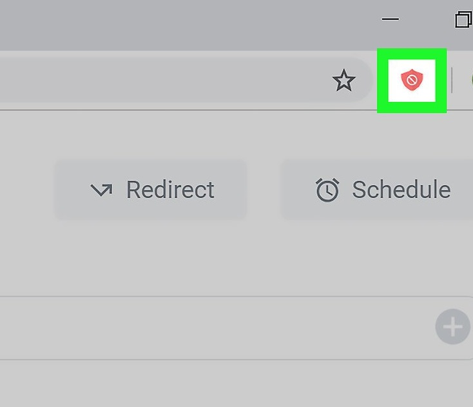Open the profile avatar at the toolbar edge
The height and width of the screenshot is (407, 473).
pyautogui.click(x=470, y=81)
